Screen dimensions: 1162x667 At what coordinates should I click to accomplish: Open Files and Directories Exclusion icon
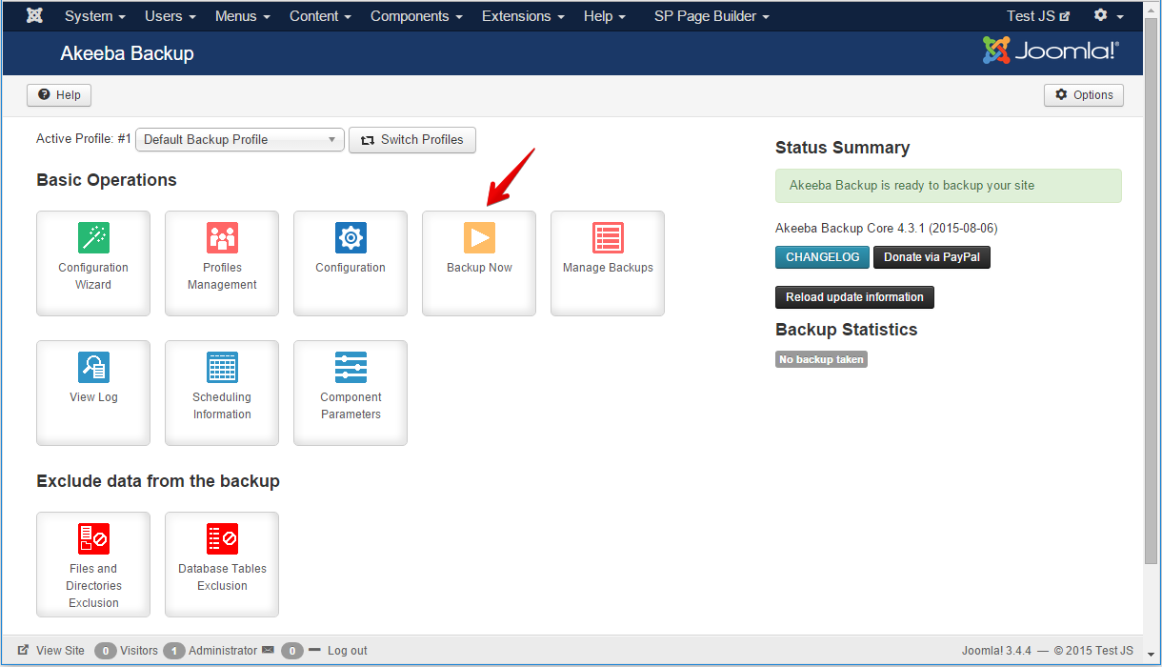coord(93,539)
